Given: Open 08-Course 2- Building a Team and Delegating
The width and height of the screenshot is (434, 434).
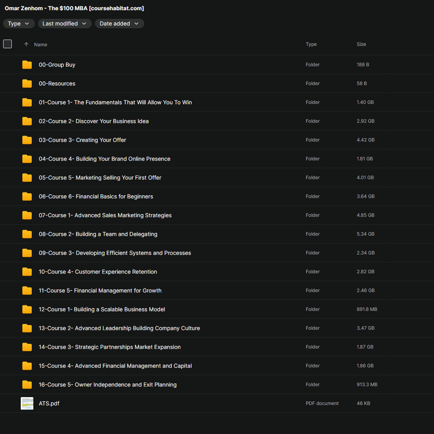Looking at the screenshot, I should pos(98,234).
